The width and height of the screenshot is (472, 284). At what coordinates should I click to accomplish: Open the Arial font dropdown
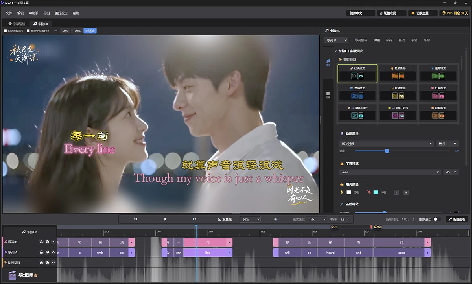click(x=390, y=172)
